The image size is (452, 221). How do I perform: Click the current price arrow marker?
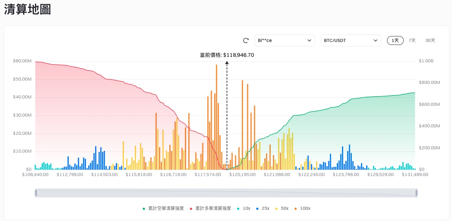[227, 64]
